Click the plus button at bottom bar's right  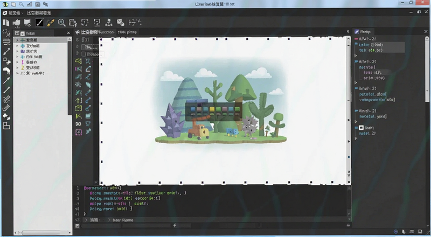pos(348,225)
